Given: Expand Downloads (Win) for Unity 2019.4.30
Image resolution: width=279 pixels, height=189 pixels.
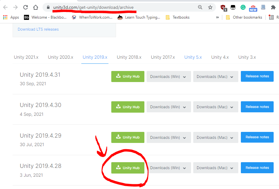Looking at the screenshot, I should click(169, 107).
